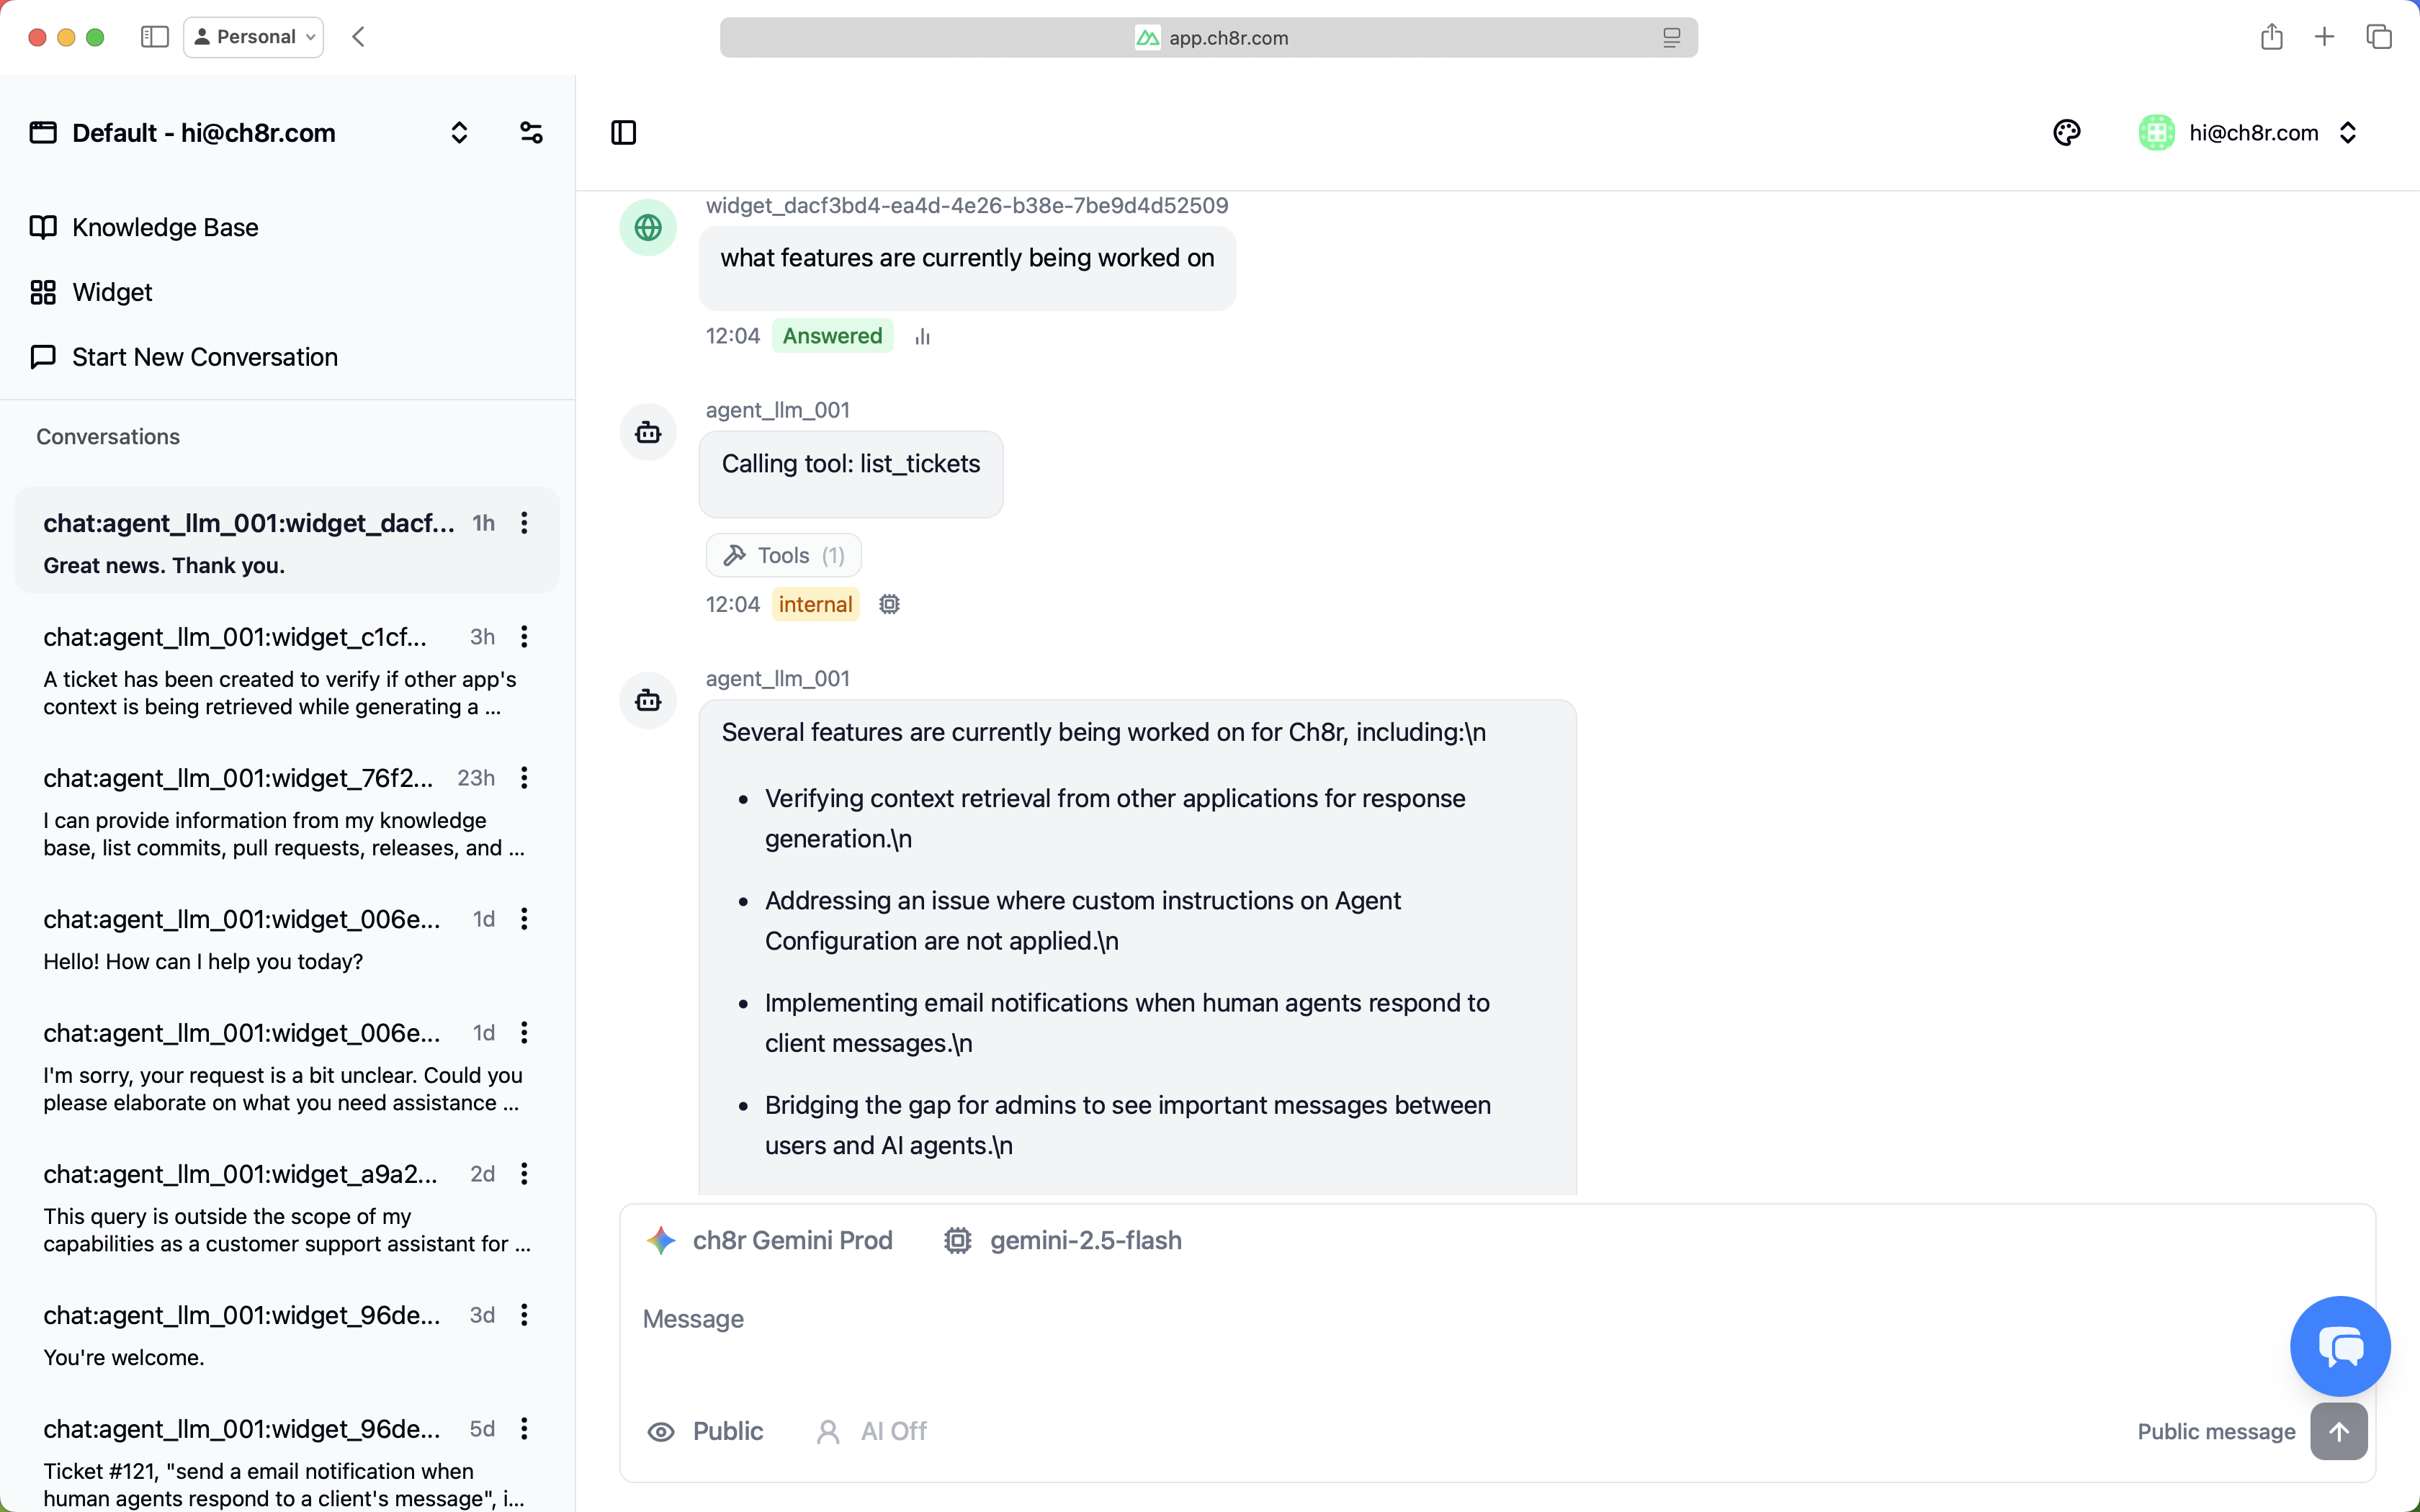Image resolution: width=2420 pixels, height=1512 pixels.
Task: Click the blue chat widget bubble
Action: (2340, 1346)
